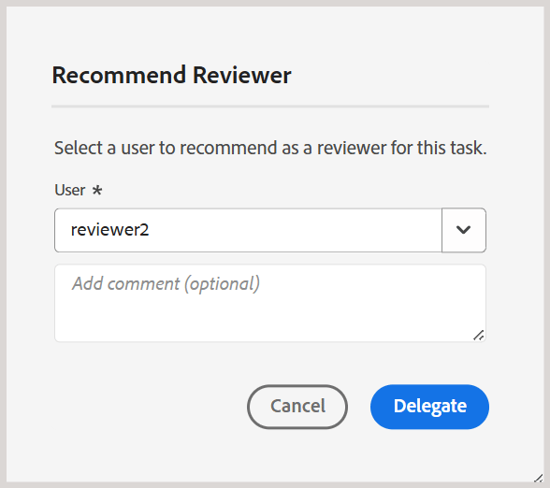Click the word 'Cancel' on the outlined button
The width and height of the screenshot is (550, 488).
coord(297,407)
